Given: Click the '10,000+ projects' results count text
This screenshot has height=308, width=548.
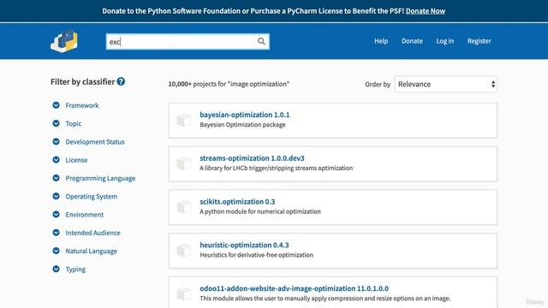Looking at the screenshot, I should point(229,84).
